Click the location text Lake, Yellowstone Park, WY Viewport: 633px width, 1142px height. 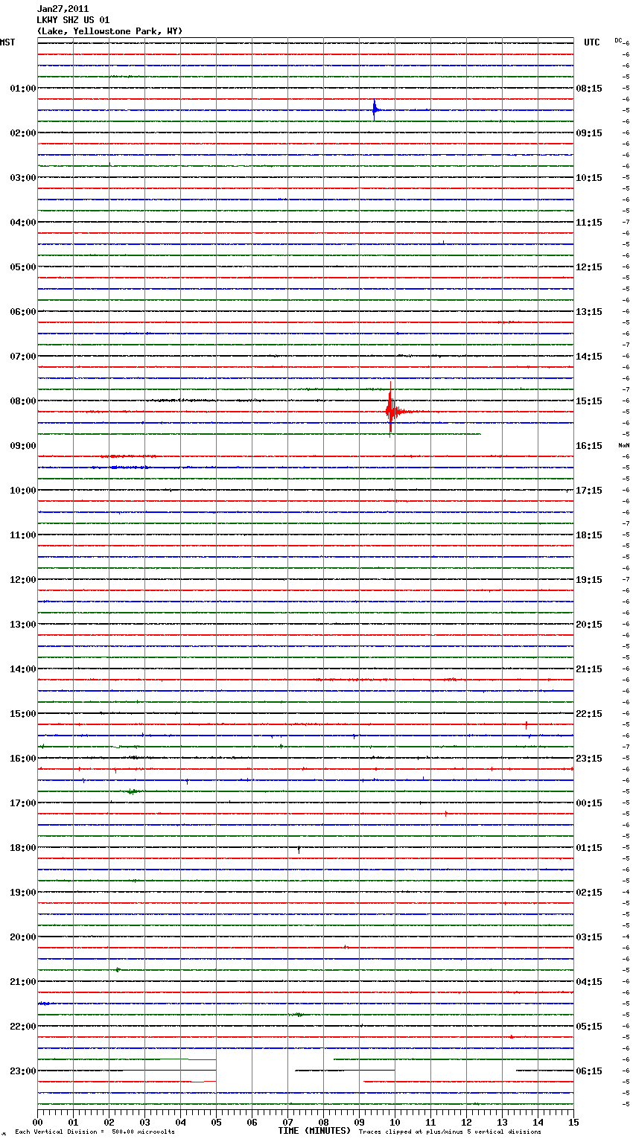click(x=109, y=31)
